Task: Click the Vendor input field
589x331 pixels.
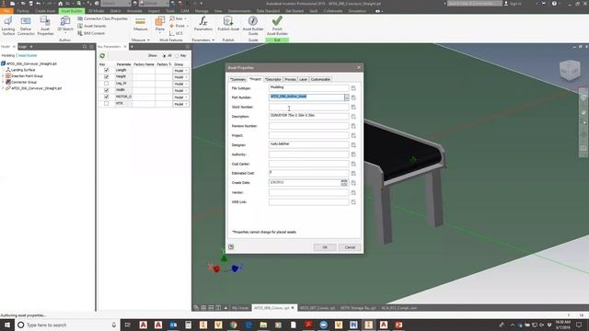Action: point(309,192)
